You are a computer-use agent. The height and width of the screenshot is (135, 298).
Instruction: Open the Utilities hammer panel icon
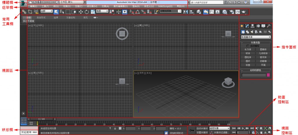coord(268,26)
